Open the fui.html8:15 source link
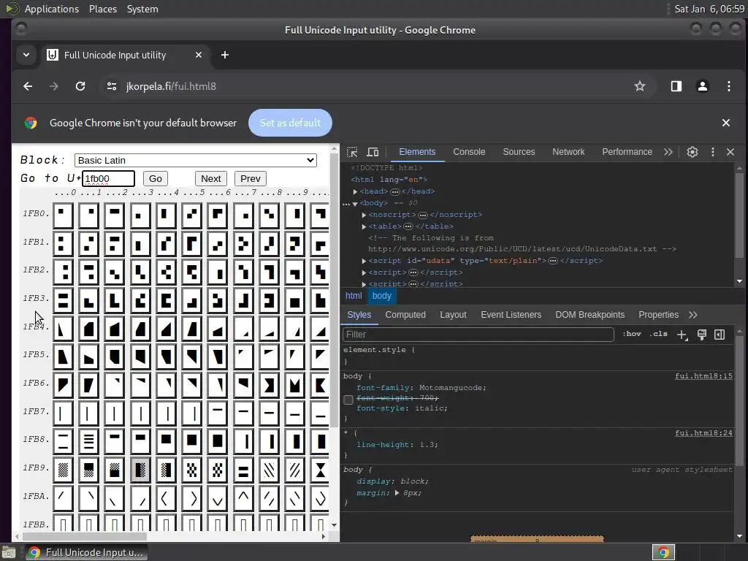This screenshot has width=748, height=561. [x=703, y=376]
